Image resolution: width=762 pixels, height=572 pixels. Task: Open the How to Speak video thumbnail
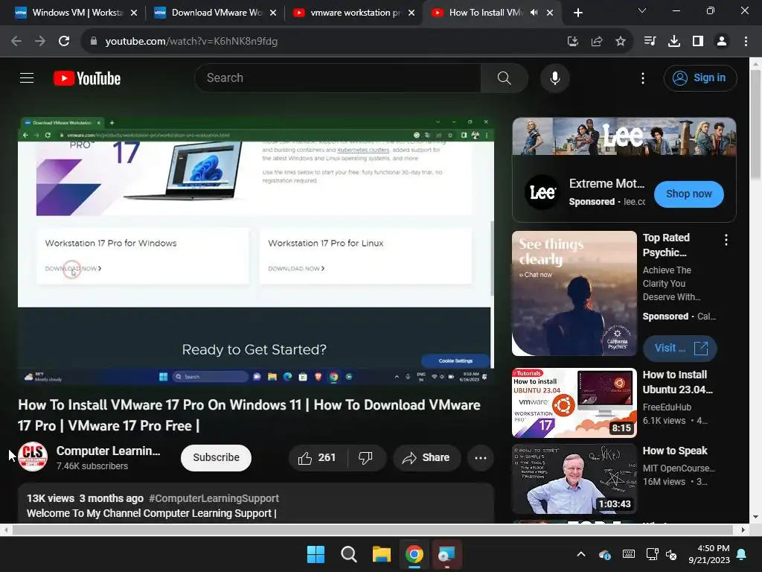[574, 479]
